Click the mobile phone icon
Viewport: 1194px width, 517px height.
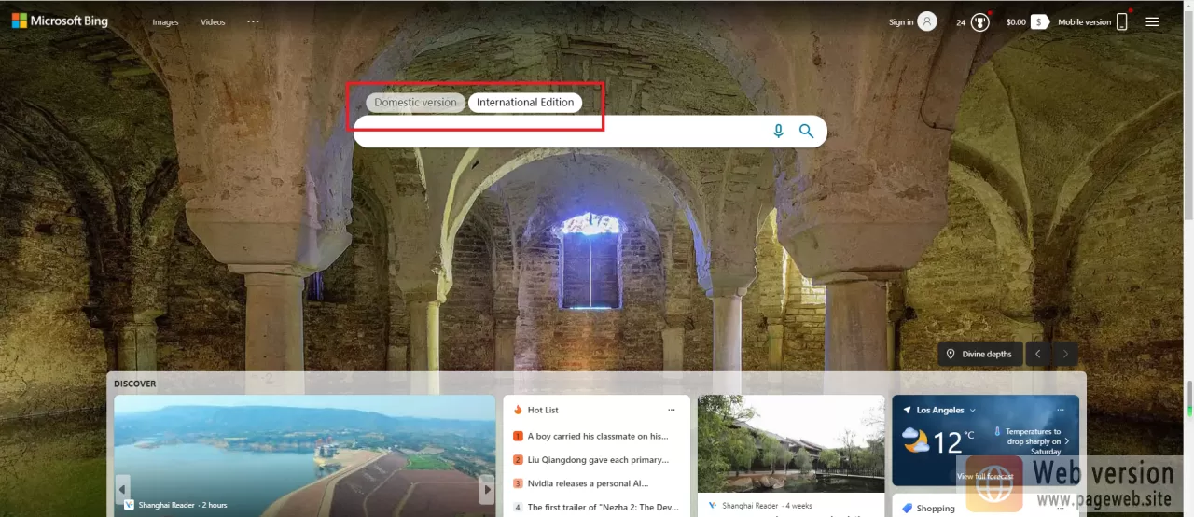[x=1122, y=21]
